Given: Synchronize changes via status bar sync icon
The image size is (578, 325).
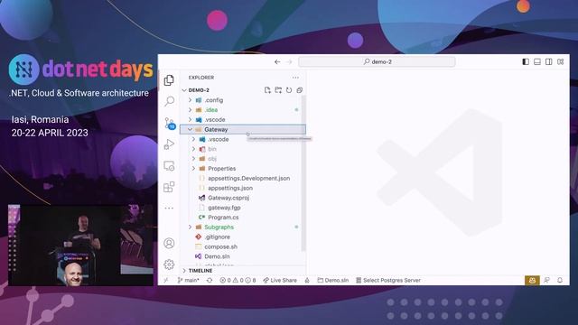Looking at the screenshot, I should (x=210, y=281).
